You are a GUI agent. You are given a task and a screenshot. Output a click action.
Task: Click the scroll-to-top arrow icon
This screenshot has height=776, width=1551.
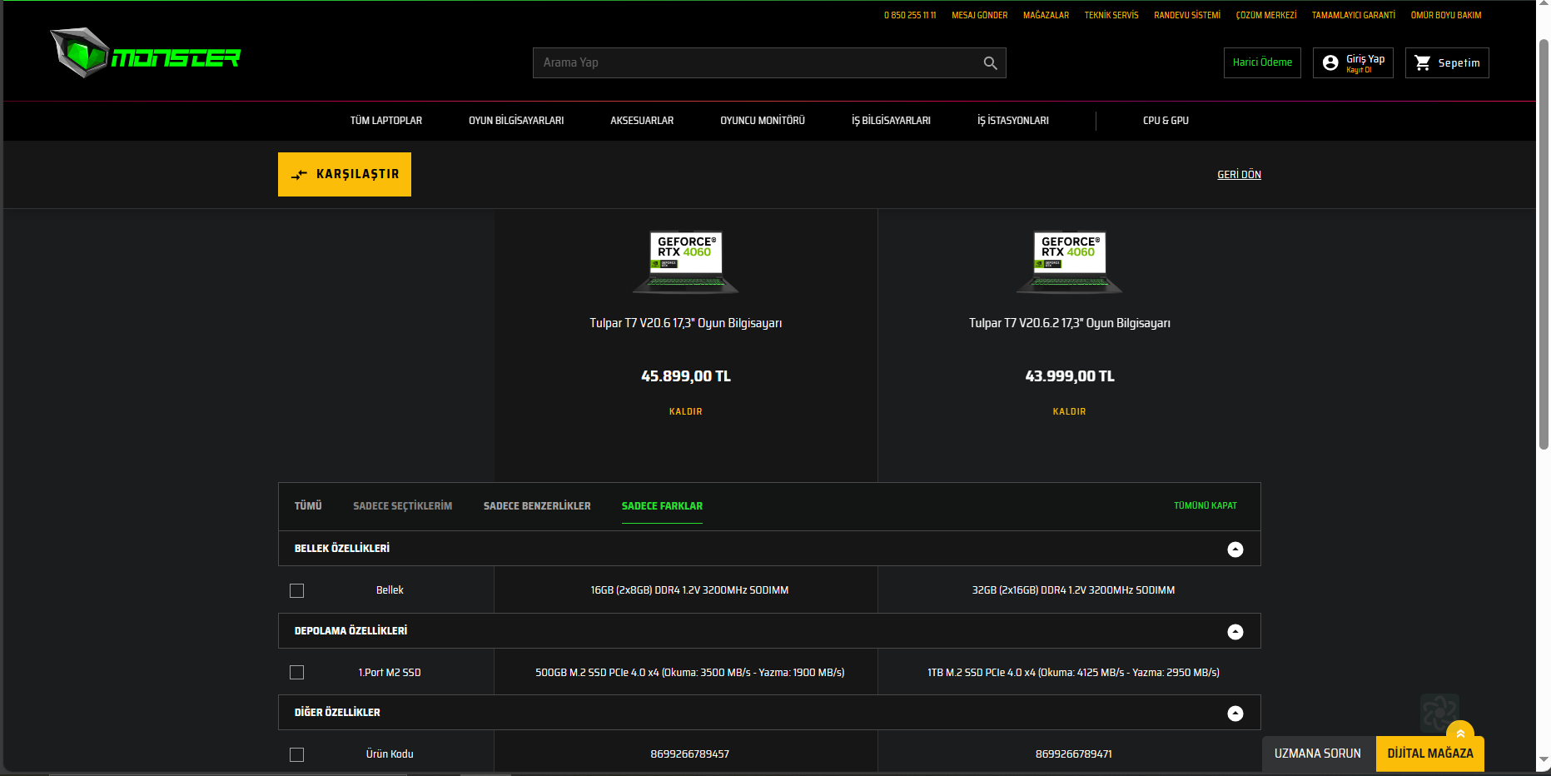1460,734
